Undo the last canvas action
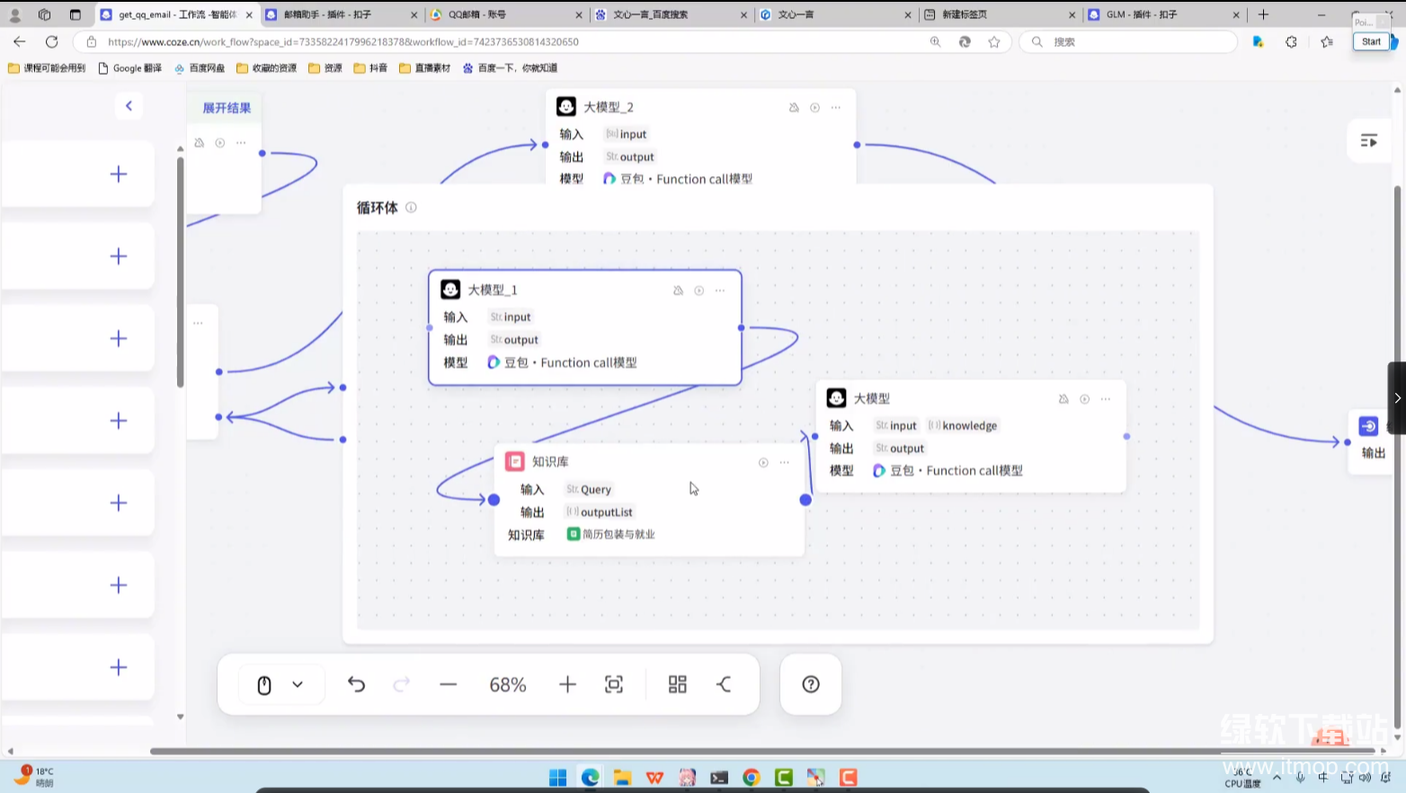 (x=356, y=685)
